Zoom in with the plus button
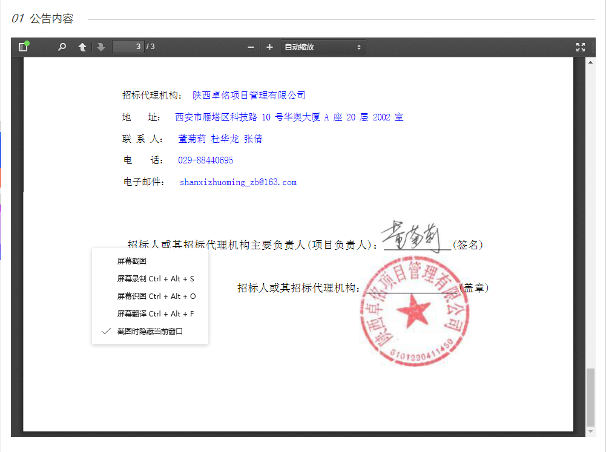This screenshot has width=606, height=452. [269, 47]
